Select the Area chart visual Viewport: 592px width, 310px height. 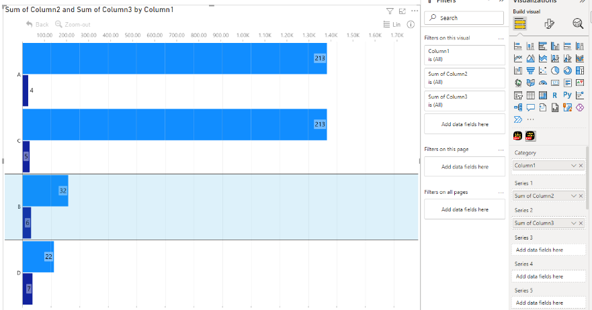[x=530, y=58]
